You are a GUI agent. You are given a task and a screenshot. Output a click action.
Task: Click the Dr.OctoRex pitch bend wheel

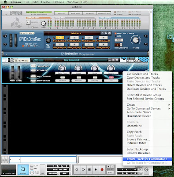(11, 40)
